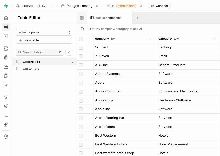Select the Best Western company cell

pyautogui.click(x=125, y=136)
